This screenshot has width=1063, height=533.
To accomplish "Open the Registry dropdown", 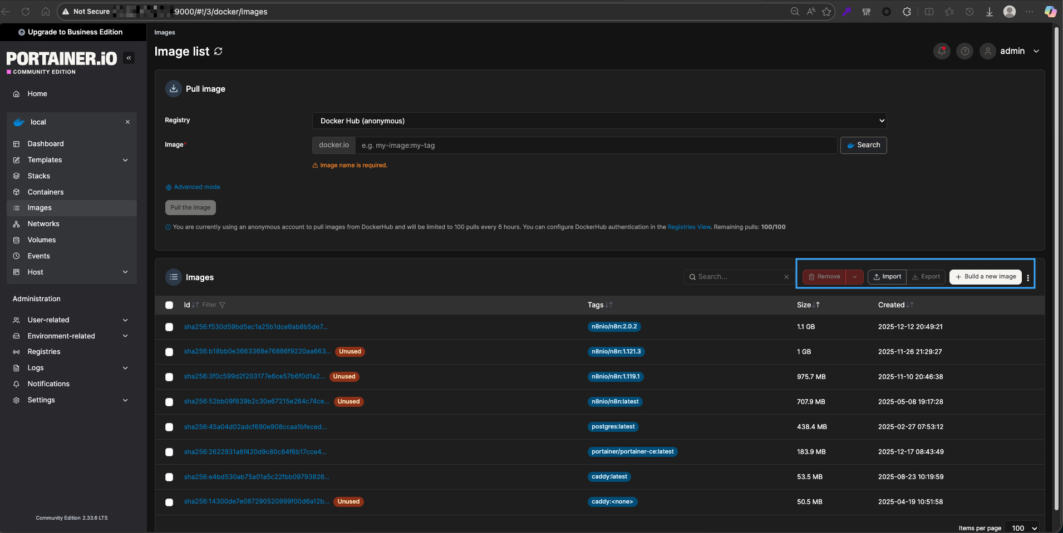I will click(599, 121).
